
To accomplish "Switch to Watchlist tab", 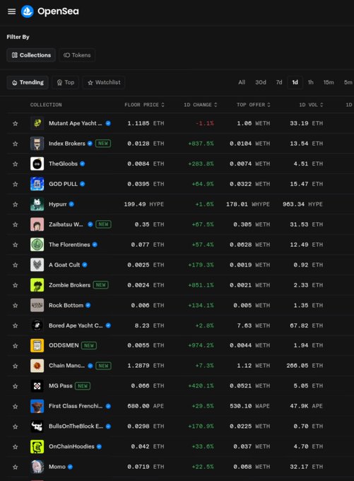I will 104,83.
